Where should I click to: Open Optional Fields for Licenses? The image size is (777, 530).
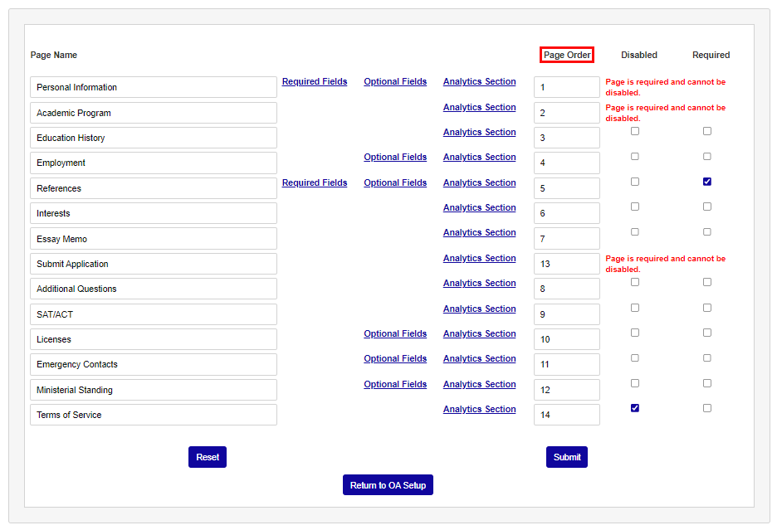[x=395, y=333]
